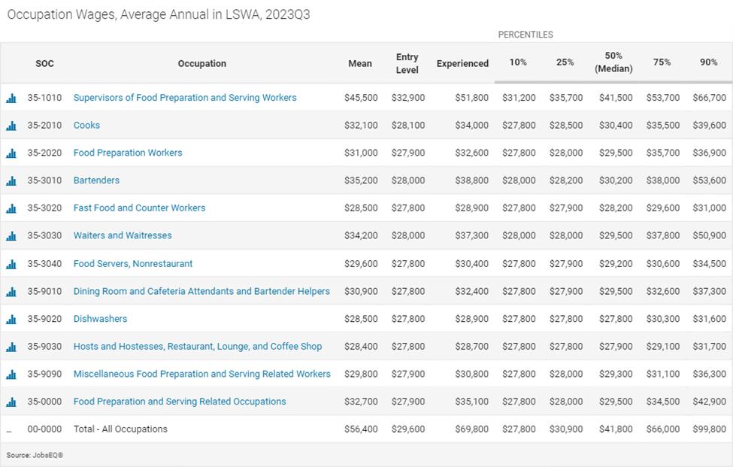Screen dimensions: 733x467
Task: Open the Bartenders occupation link
Action: 96,180
